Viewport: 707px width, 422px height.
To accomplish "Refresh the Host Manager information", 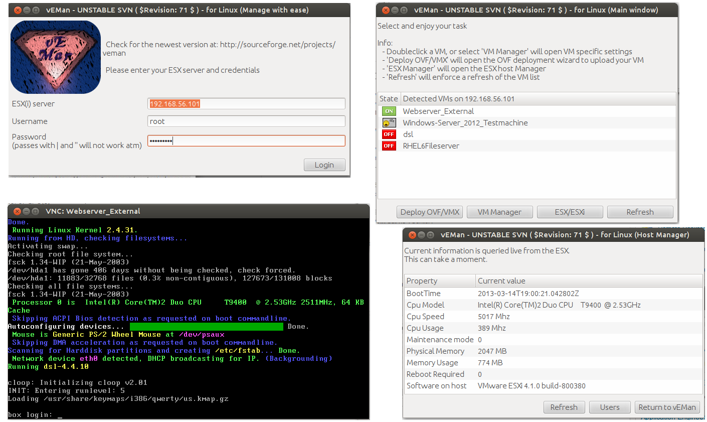I will tap(564, 407).
